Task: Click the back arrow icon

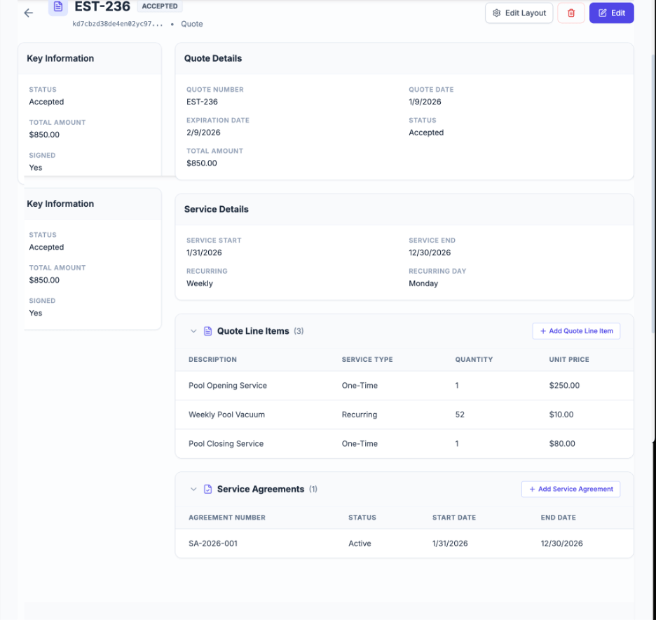Action: tap(28, 13)
